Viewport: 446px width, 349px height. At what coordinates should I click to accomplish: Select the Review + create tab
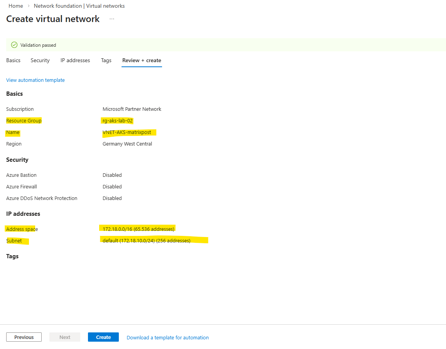click(x=142, y=61)
